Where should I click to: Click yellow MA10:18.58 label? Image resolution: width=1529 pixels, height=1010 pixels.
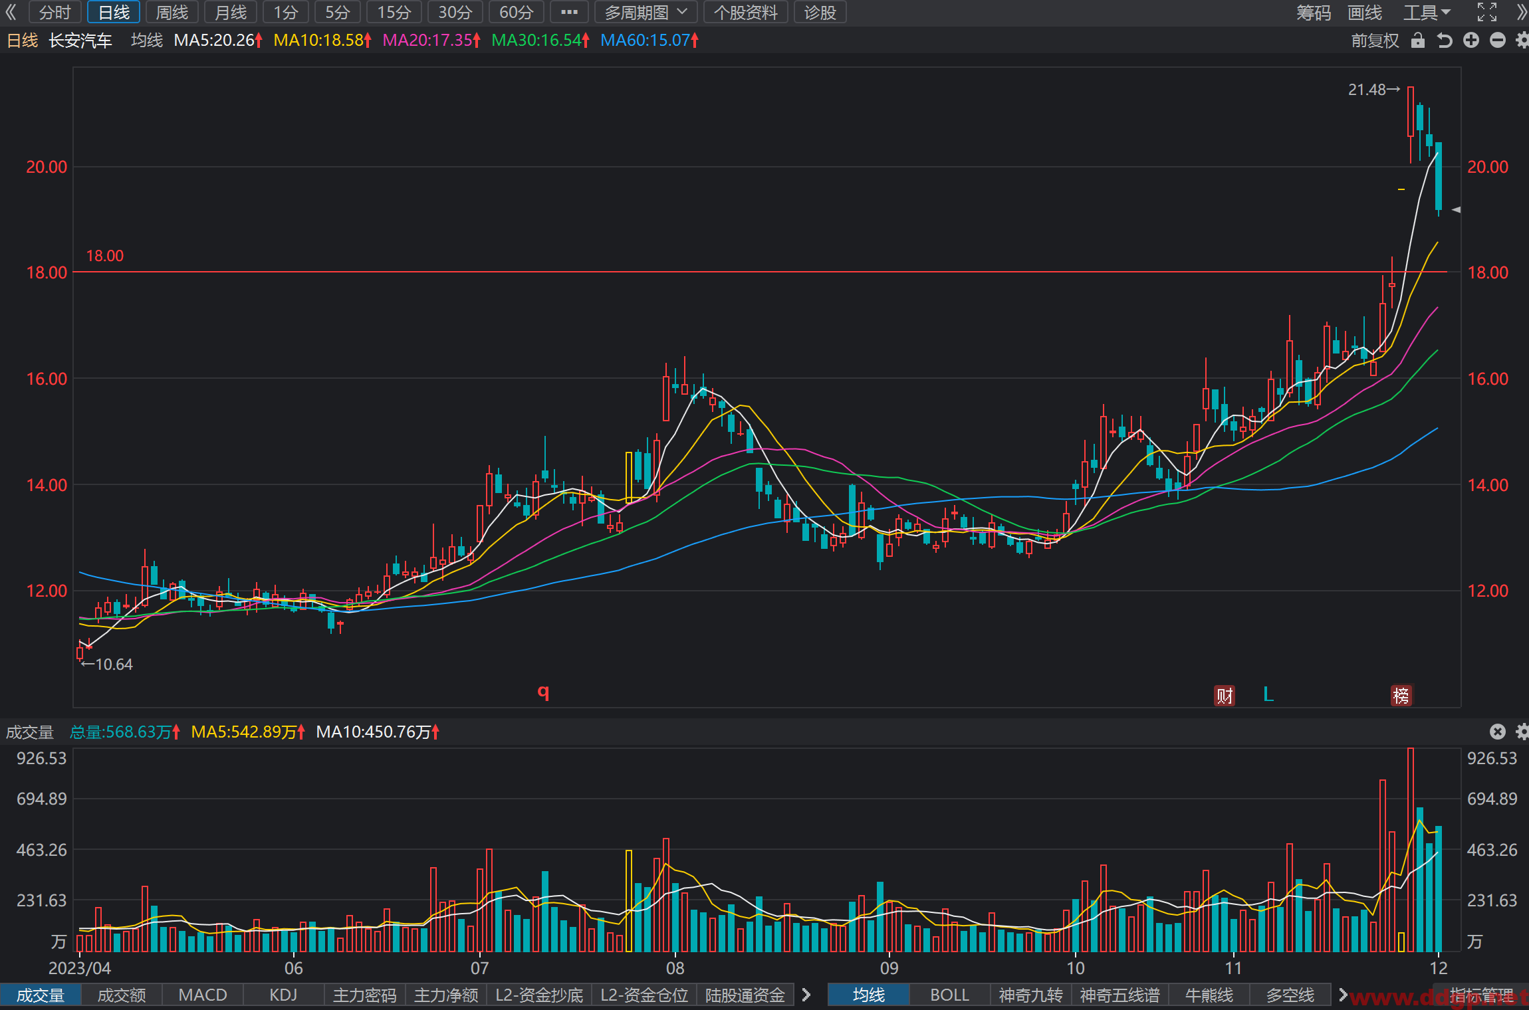(x=322, y=40)
